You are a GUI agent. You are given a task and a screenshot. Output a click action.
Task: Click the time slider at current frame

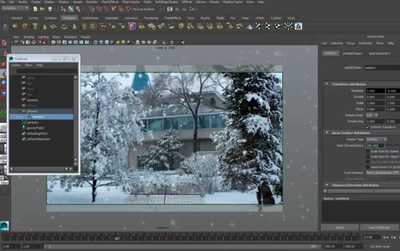117,238
